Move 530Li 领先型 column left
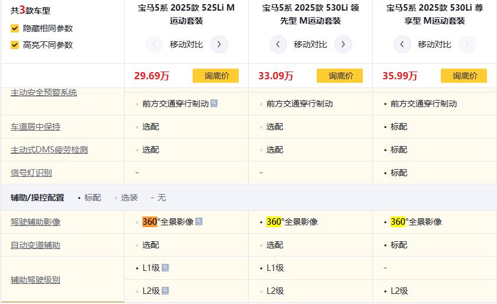Viewport: 497px width, 304px height. 278,44
